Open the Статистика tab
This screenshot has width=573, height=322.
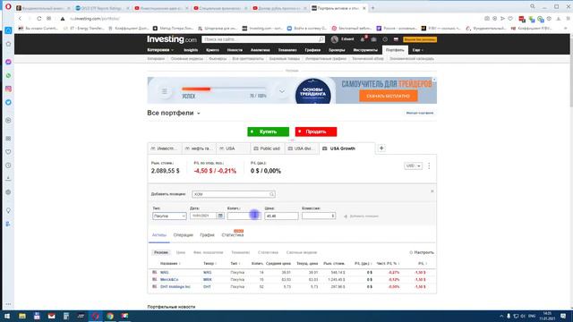click(233, 235)
